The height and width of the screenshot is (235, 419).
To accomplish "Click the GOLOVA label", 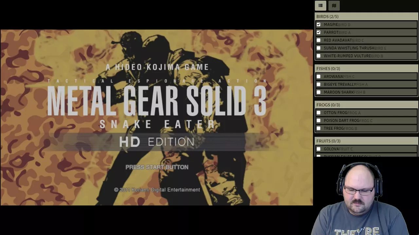I will tap(331, 149).
